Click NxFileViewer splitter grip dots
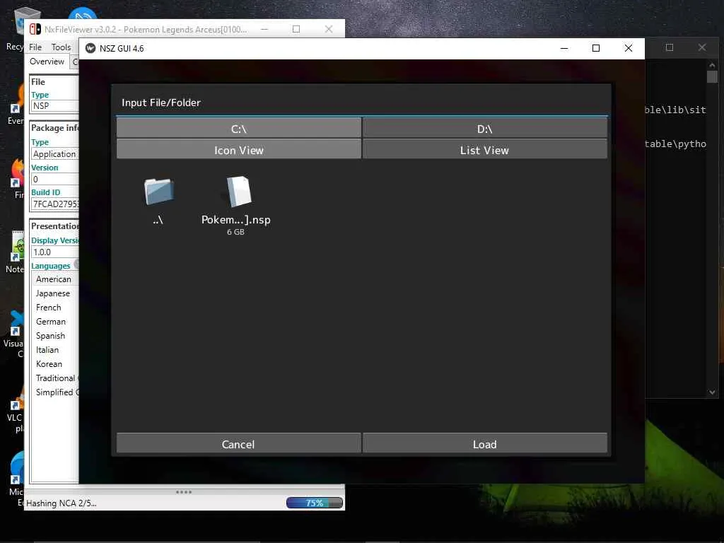The image size is (724, 543). coord(184,492)
